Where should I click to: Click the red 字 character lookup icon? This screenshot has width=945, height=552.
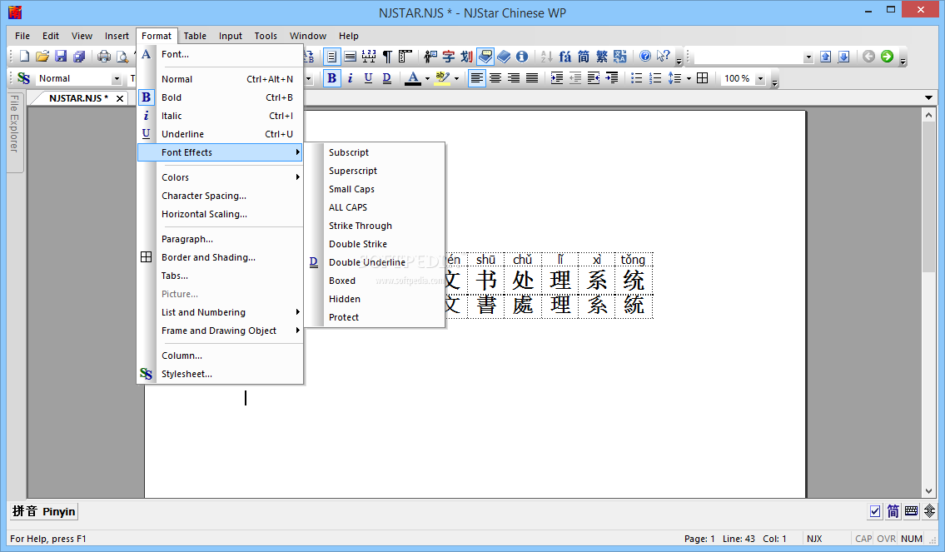pos(449,57)
